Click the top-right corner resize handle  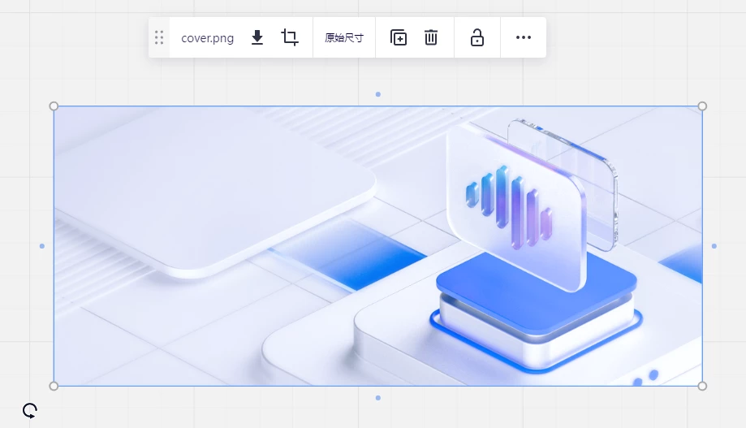point(702,106)
